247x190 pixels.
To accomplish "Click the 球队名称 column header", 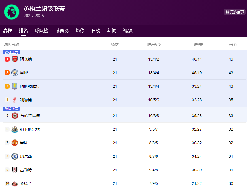I will click(11, 44).
